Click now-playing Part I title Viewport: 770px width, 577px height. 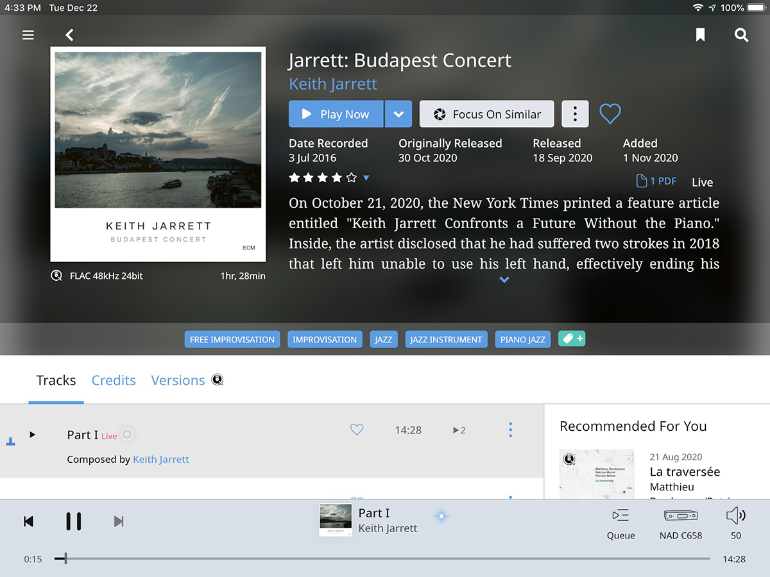[374, 513]
